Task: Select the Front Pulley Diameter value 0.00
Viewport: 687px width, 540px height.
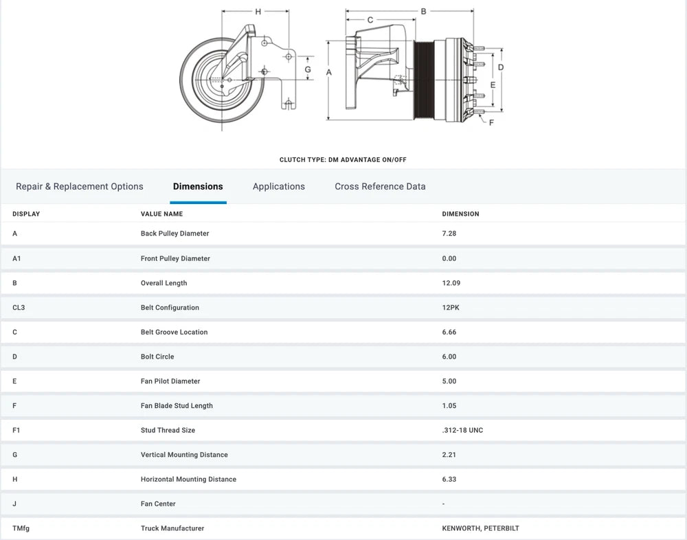Action: pyautogui.click(x=449, y=258)
